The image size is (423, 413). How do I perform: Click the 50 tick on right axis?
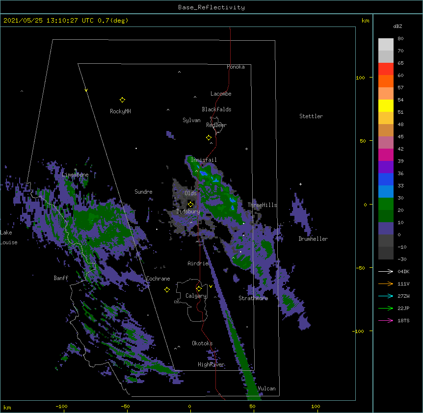pos(363,141)
